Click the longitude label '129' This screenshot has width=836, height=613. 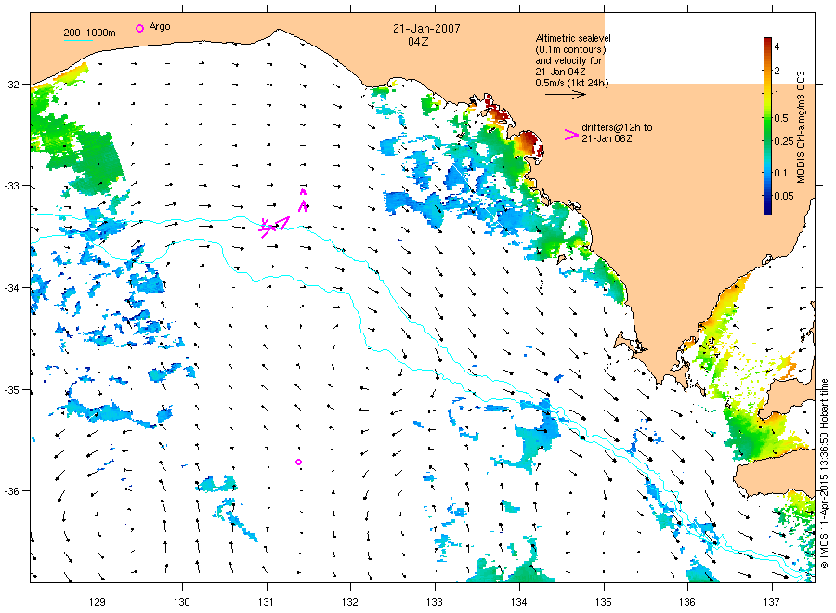pyautogui.click(x=98, y=602)
